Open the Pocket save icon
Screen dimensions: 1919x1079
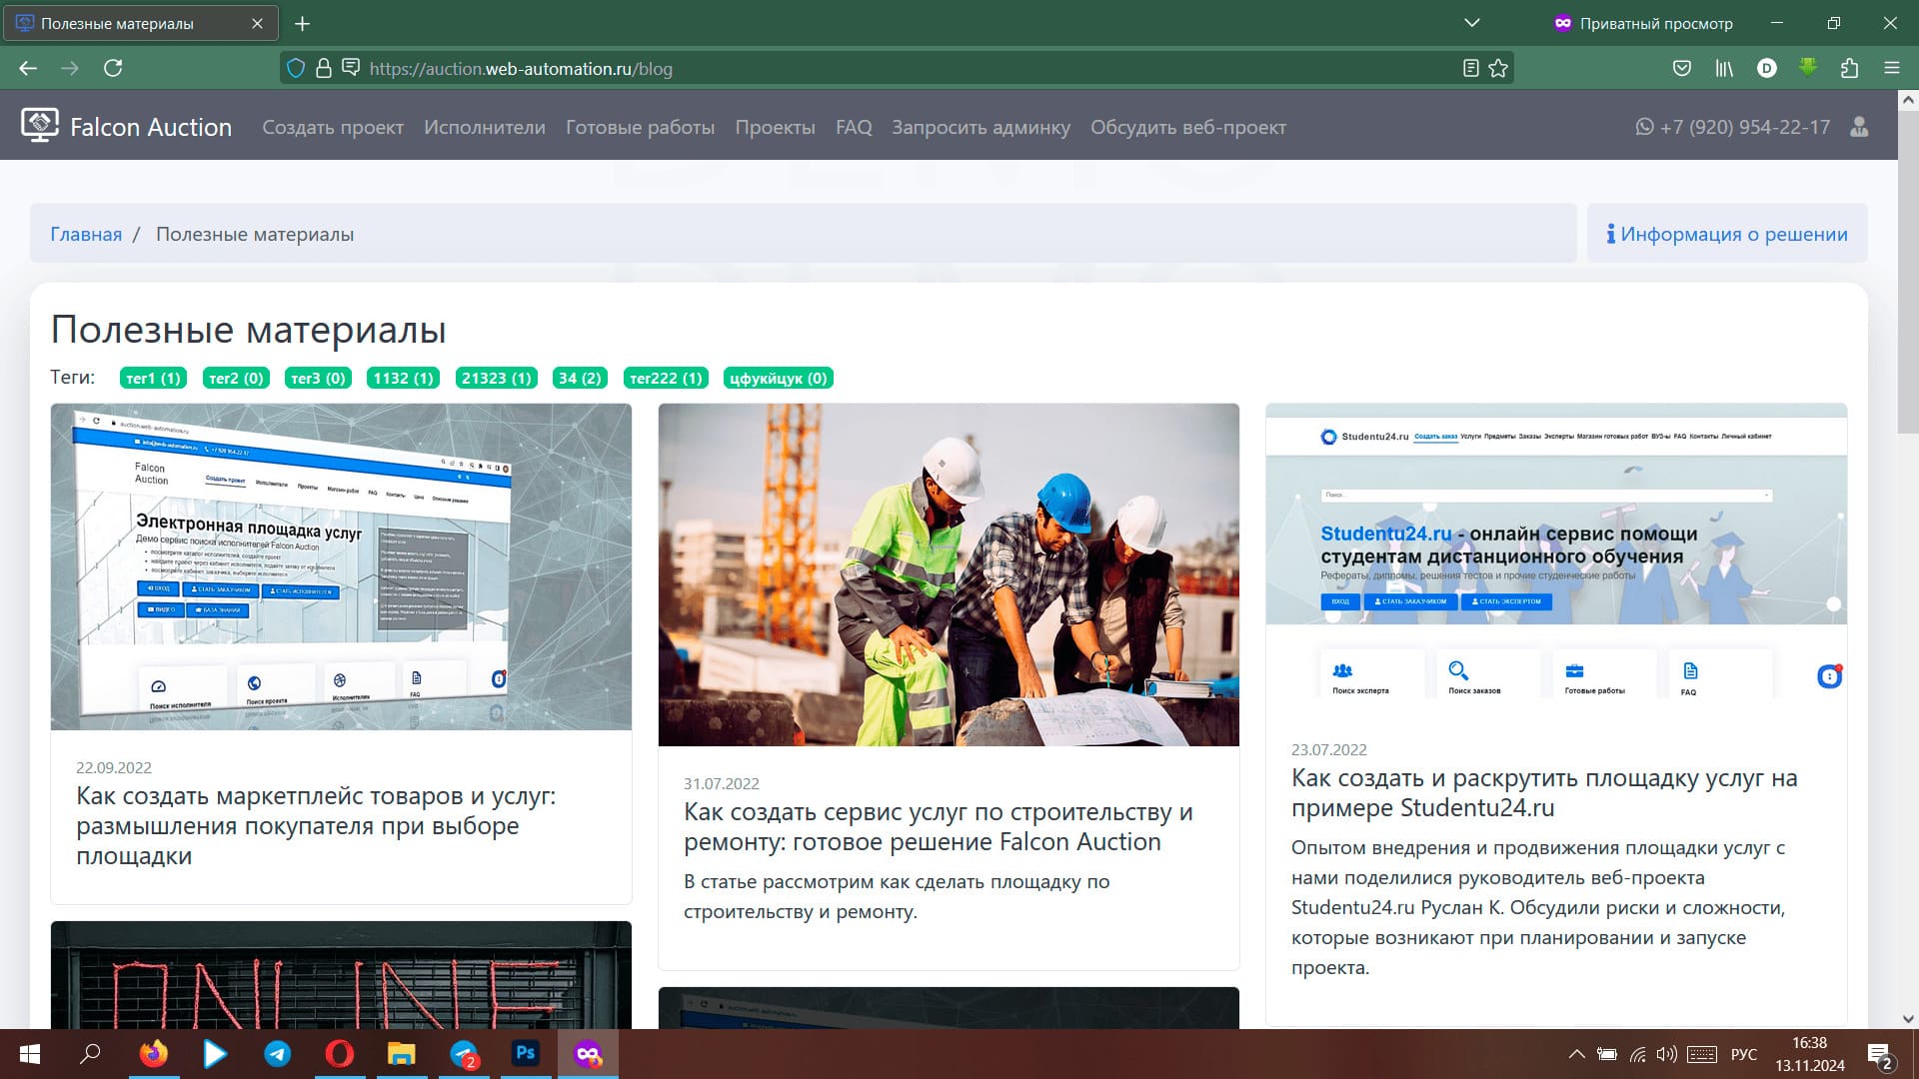tap(1682, 68)
